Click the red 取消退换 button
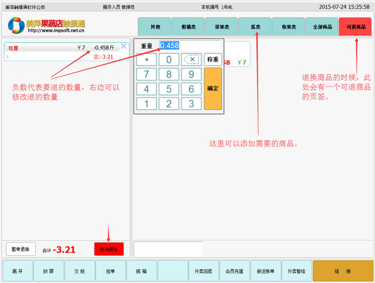The height and width of the screenshot is (283, 375). (108, 249)
